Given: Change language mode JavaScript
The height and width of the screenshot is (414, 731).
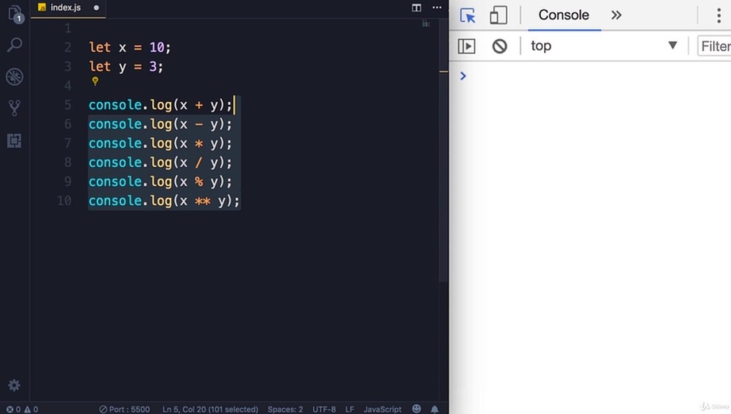Looking at the screenshot, I should [382, 409].
